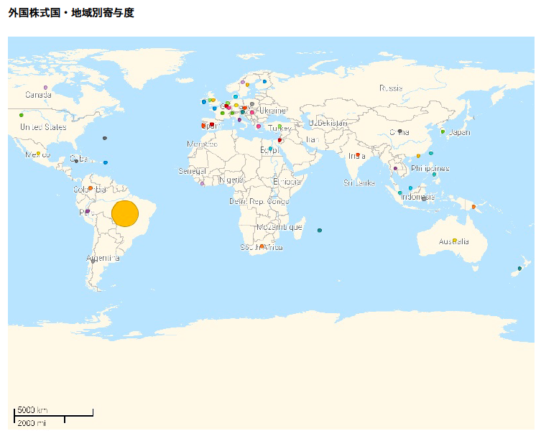
Task: Select the purple marker on Canada
Action: tap(45, 88)
